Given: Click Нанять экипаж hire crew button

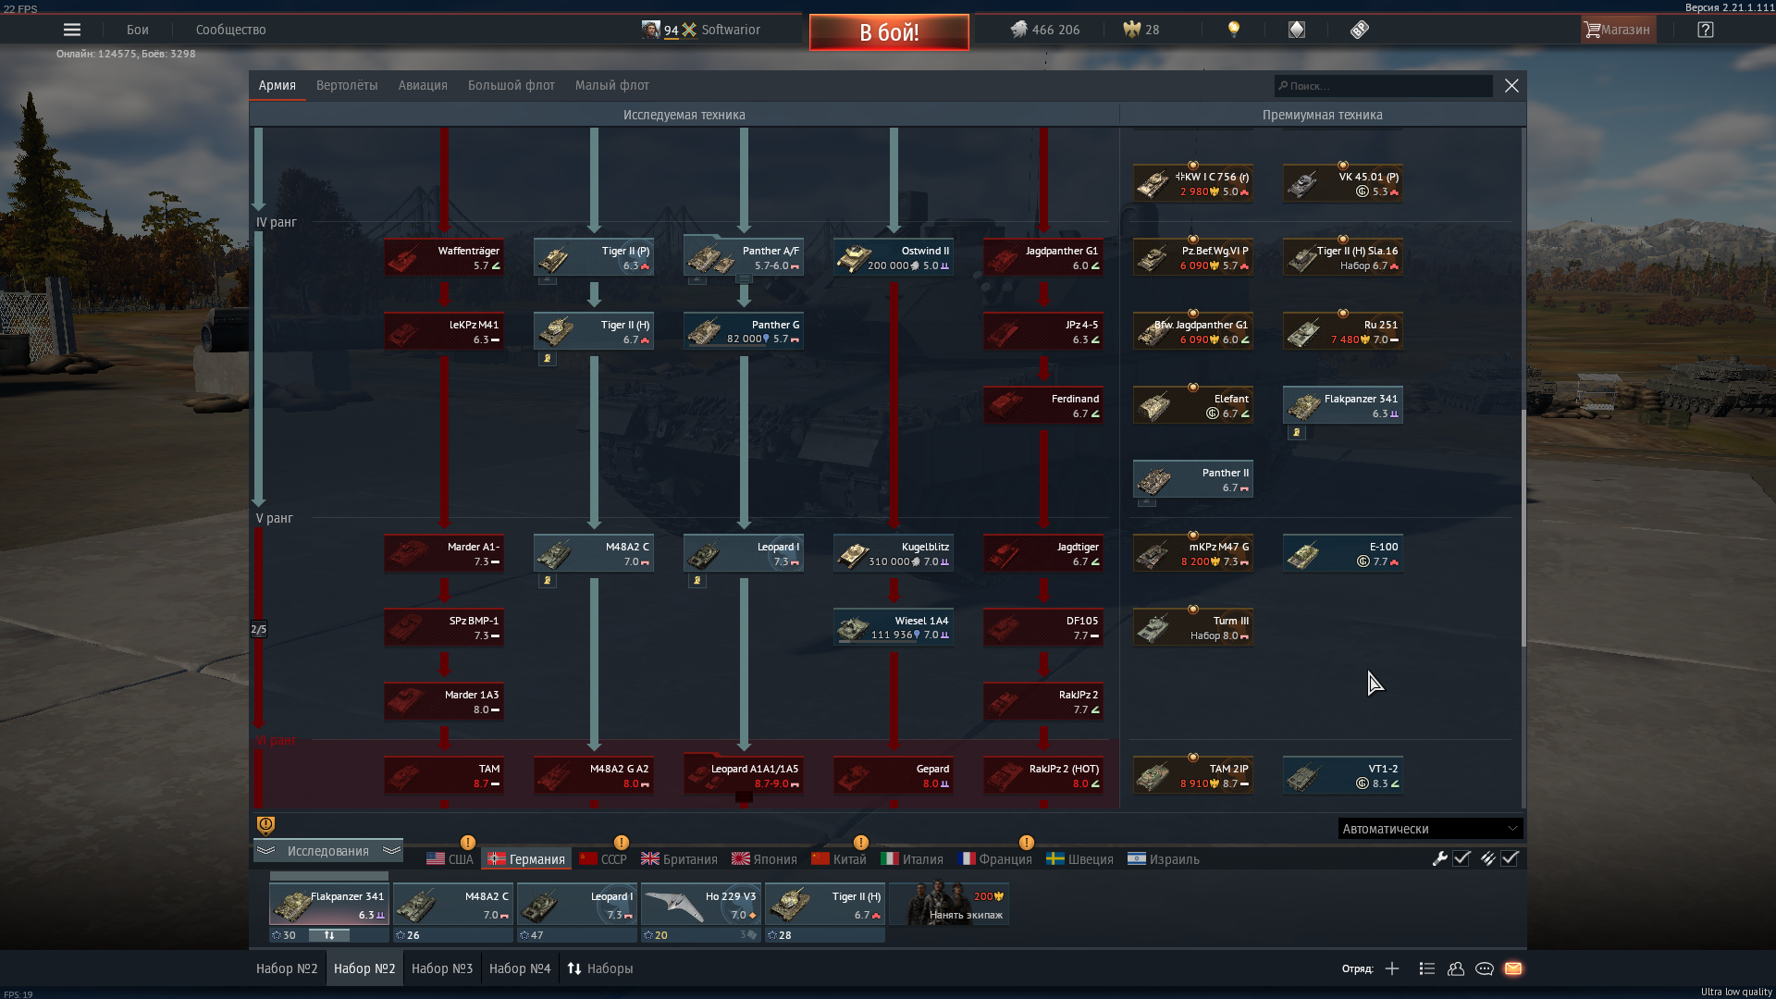Looking at the screenshot, I should [950, 905].
